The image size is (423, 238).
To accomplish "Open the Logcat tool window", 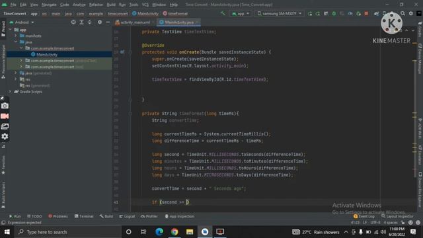I will pyautogui.click(x=127, y=216).
